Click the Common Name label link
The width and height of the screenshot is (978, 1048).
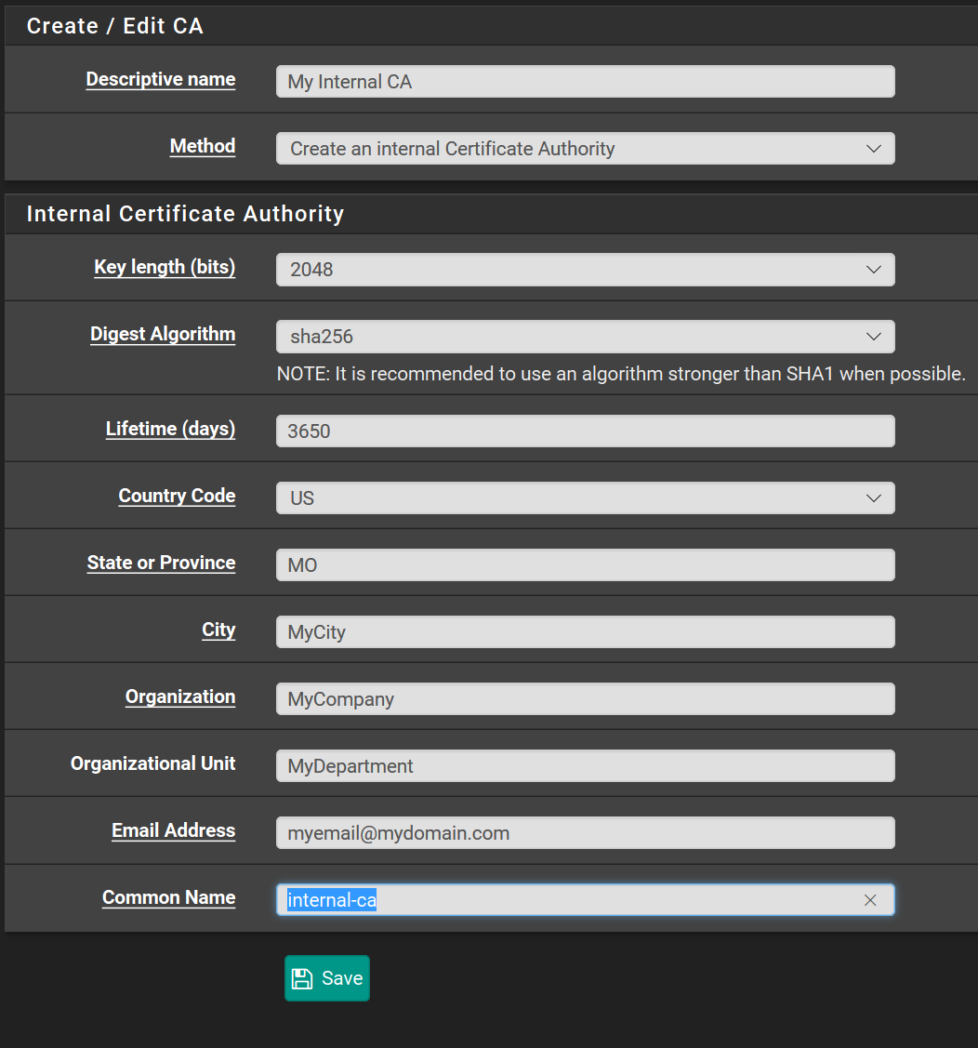click(168, 897)
